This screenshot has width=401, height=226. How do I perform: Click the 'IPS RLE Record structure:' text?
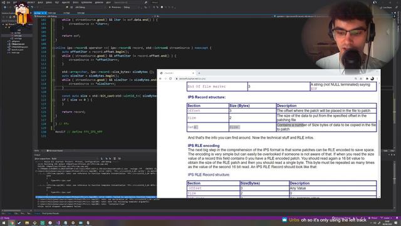point(209,175)
